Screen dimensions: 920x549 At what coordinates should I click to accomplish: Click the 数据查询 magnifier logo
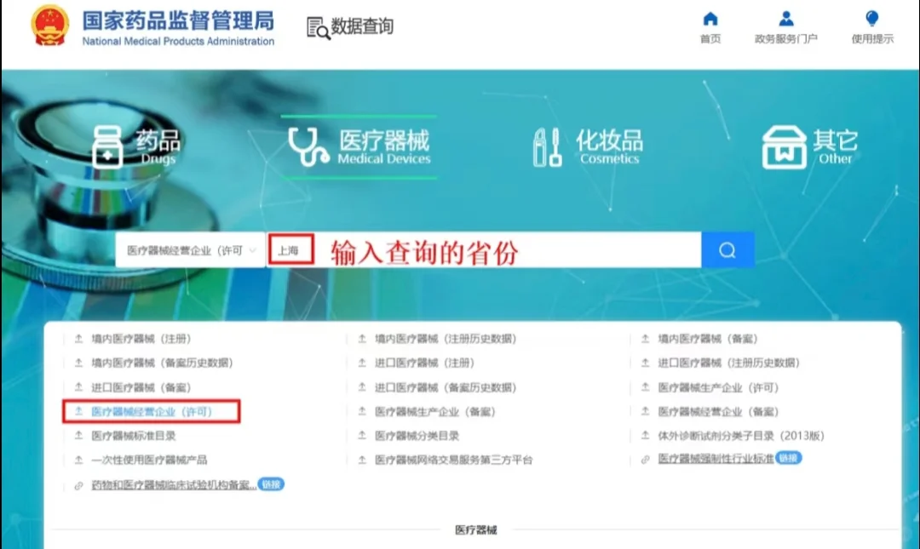315,28
